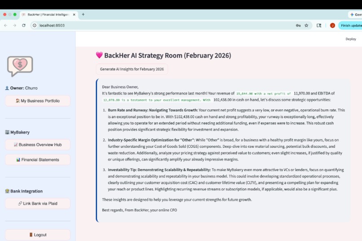The width and height of the screenshot is (362, 241).
Task: Click the green '15,644.00 with a net profit of' code text
Action: click(264, 94)
